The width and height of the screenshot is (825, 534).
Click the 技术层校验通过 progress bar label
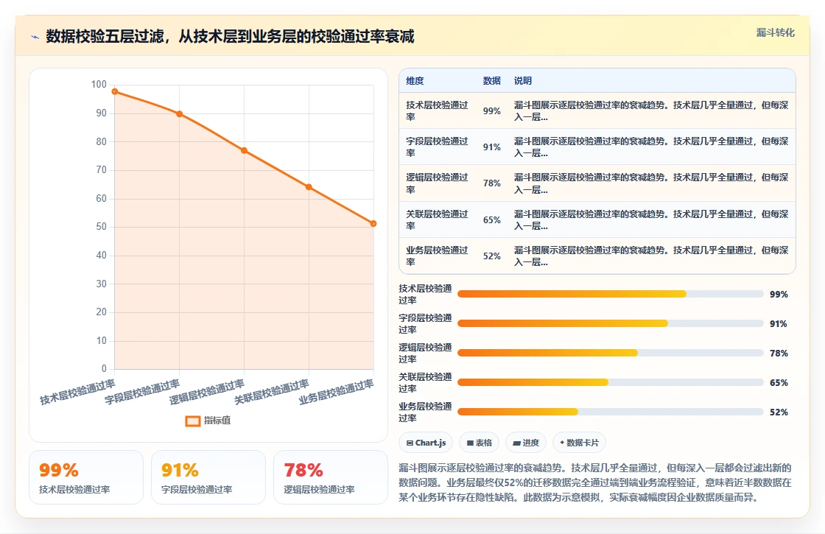pos(425,294)
